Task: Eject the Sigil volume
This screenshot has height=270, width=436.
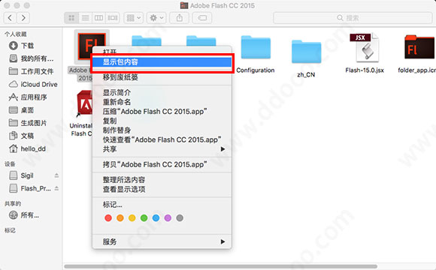Action: (56, 175)
